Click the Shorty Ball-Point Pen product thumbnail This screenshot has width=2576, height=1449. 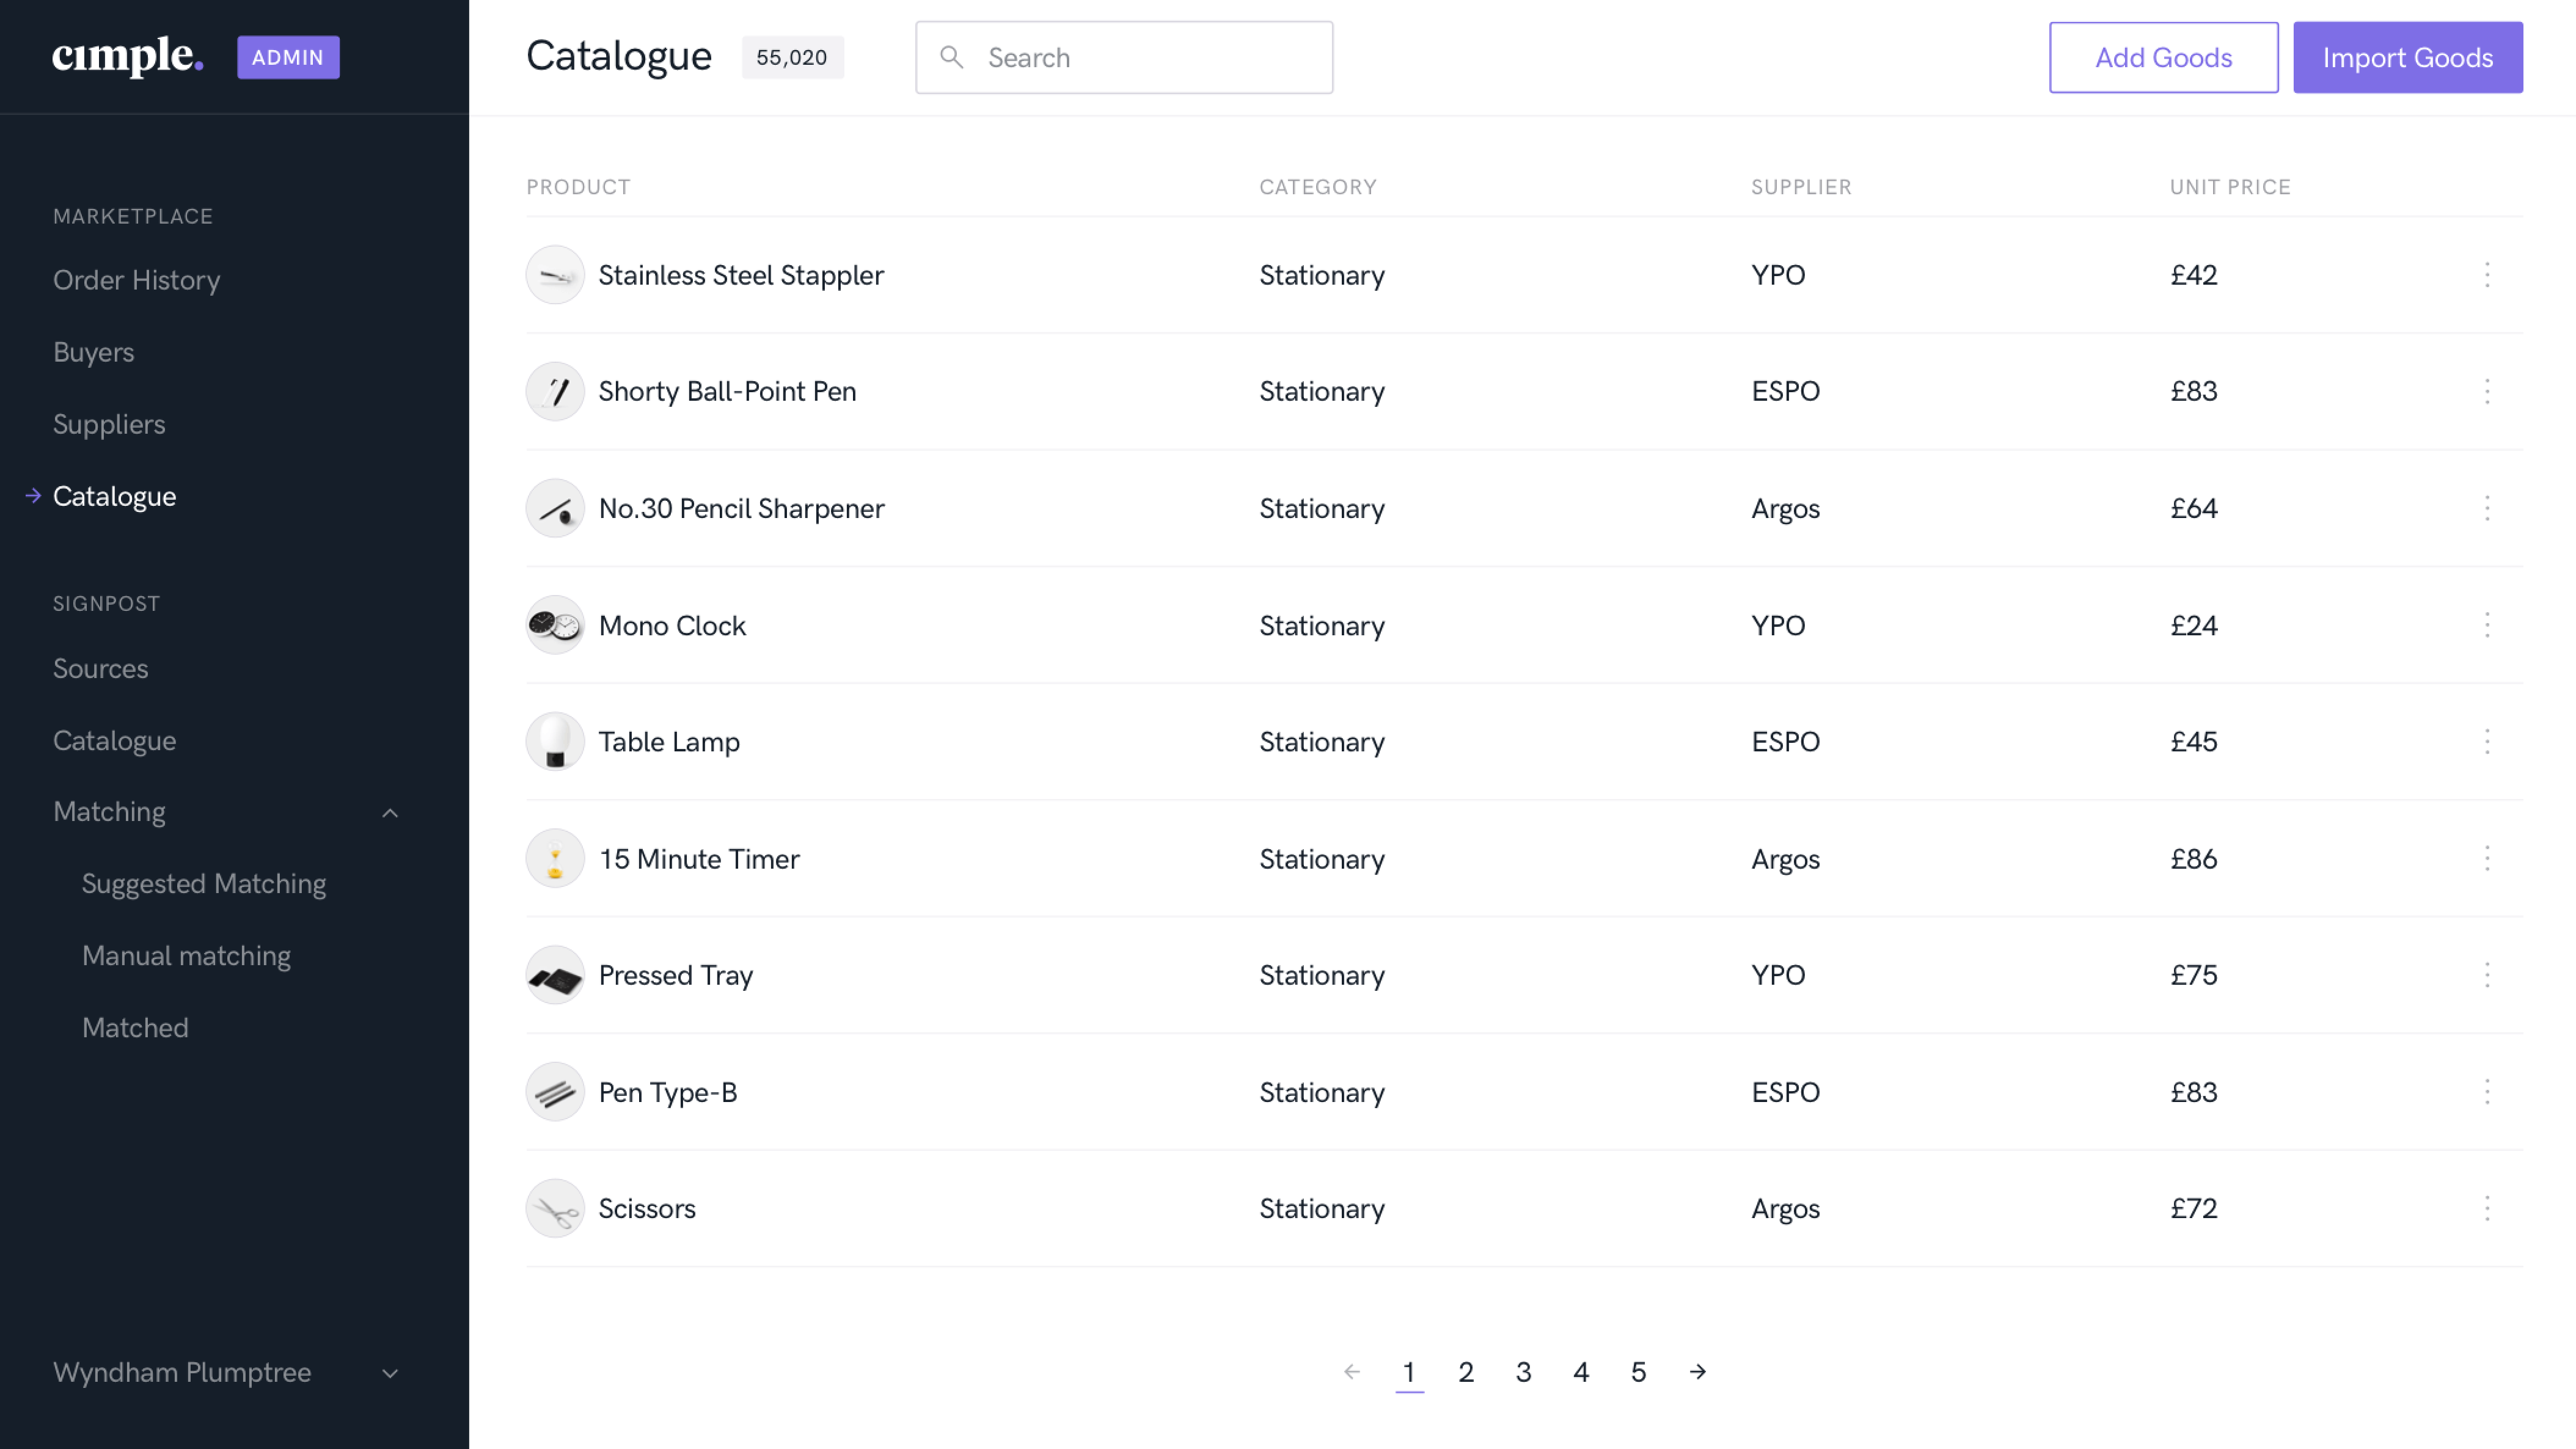[x=555, y=391]
